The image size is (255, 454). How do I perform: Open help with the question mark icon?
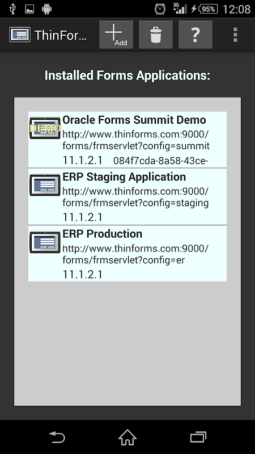pos(195,35)
